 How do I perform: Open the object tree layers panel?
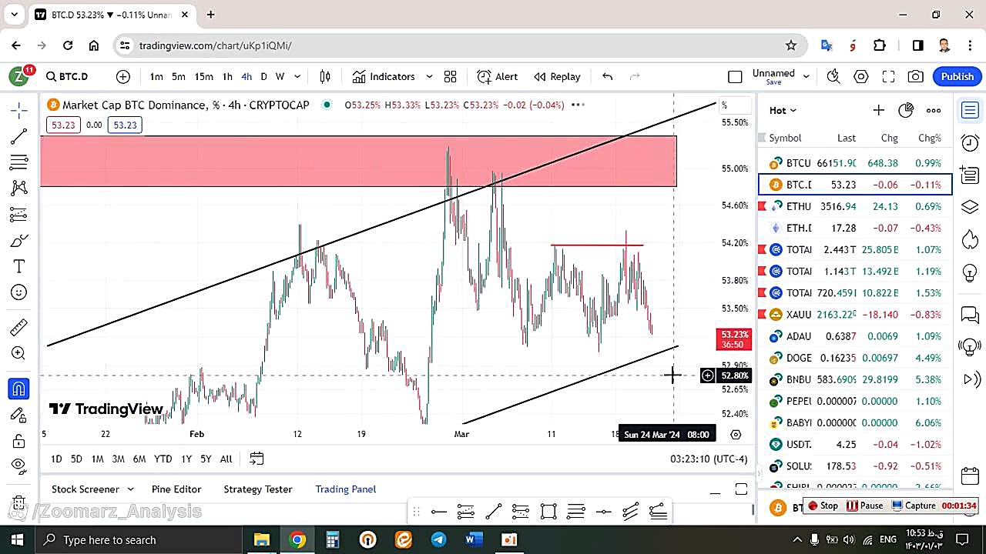pyautogui.click(x=970, y=206)
